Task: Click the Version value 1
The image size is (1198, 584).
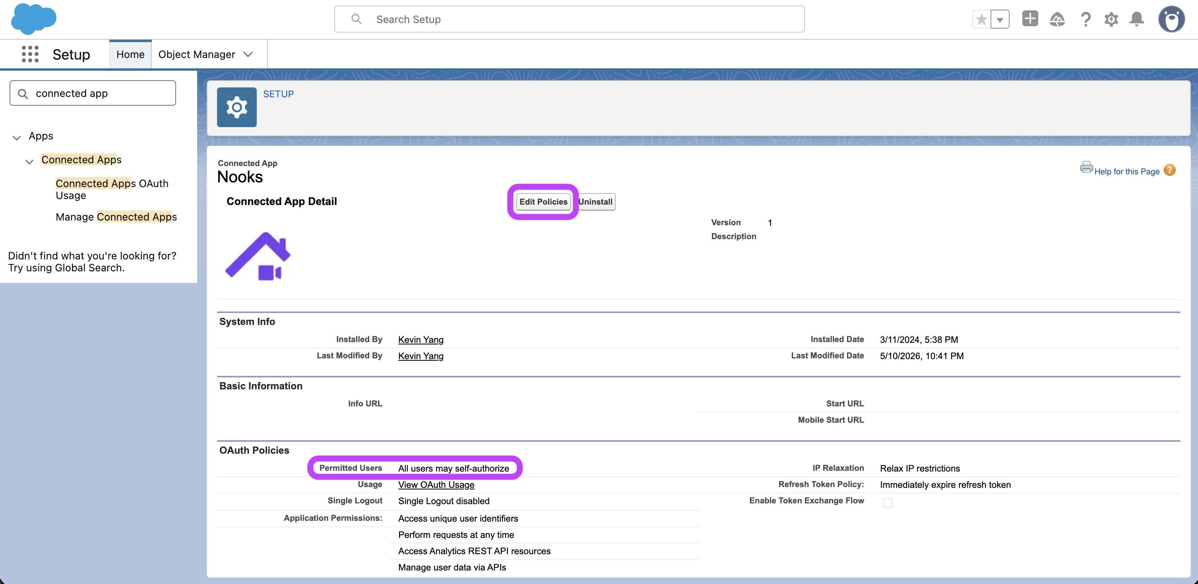Action: pos(770,223)
